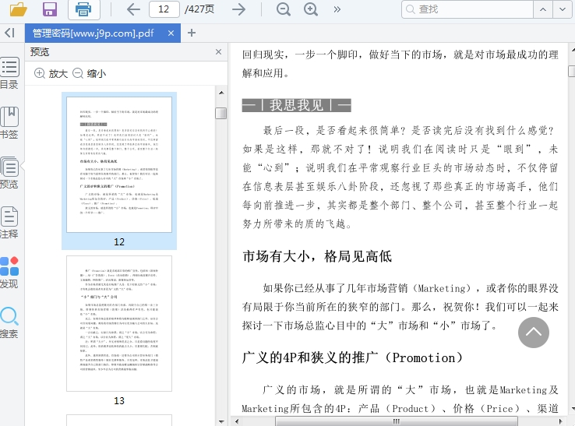The height and width of the screenshot is (426, 575).
Task: Zoom out with the minus magnifier icon
Action: [283, 9]
